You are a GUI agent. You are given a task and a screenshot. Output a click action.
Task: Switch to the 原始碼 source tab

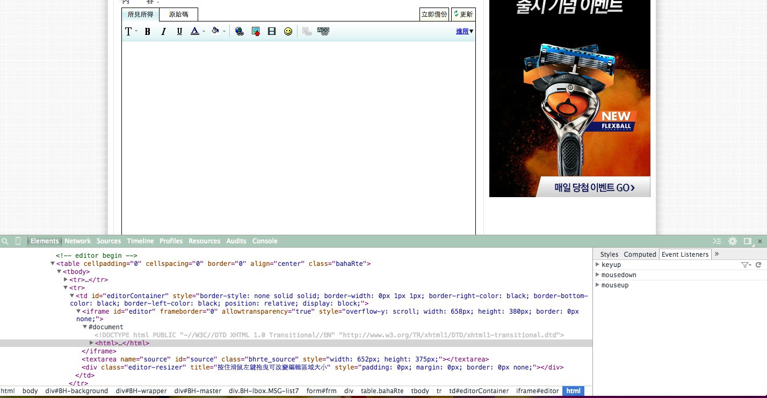pyautogui.click(x=178, y=15)
